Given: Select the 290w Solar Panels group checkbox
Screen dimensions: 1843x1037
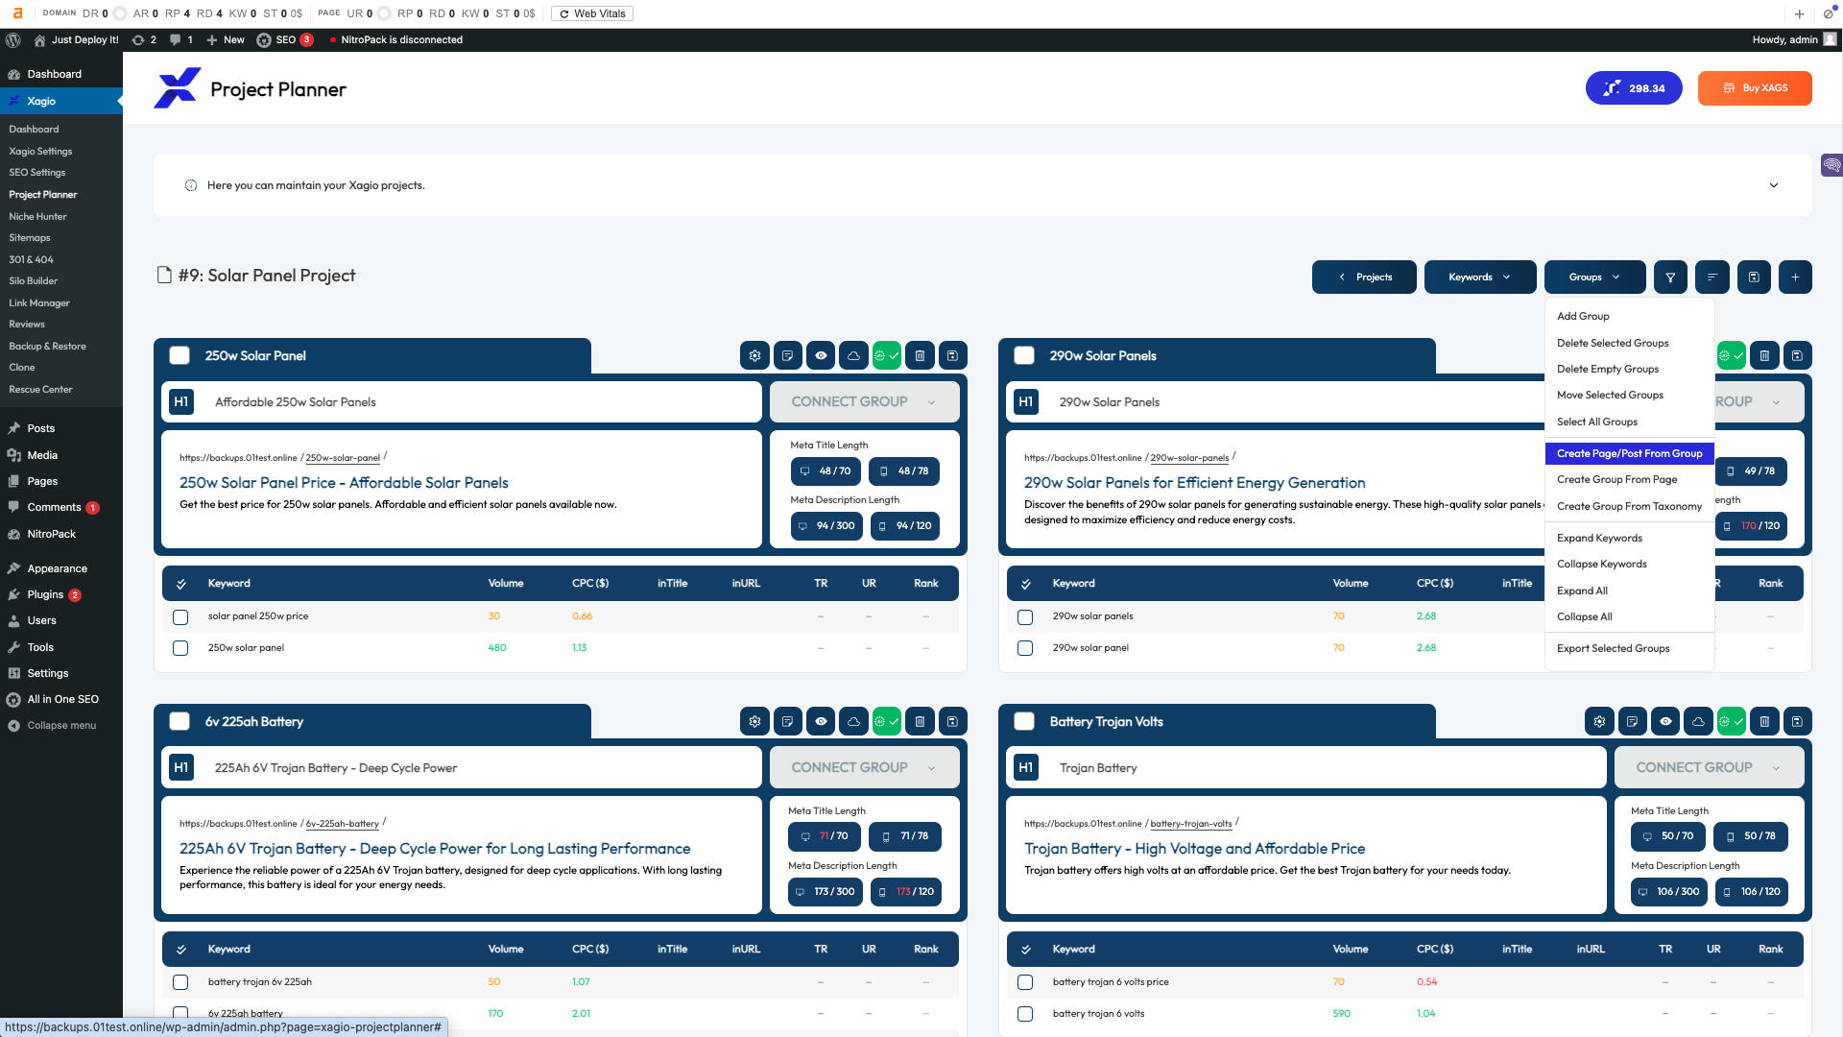Looking at the screenshot, I should [1024, 356].
